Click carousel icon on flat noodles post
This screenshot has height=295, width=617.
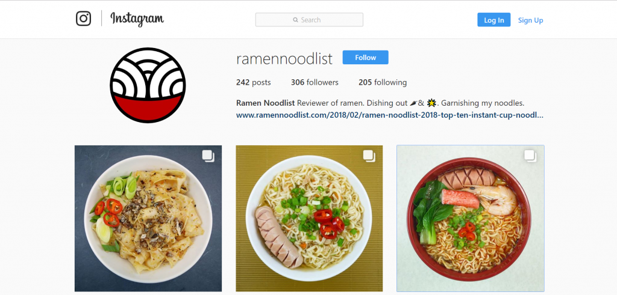pos(208,156)
